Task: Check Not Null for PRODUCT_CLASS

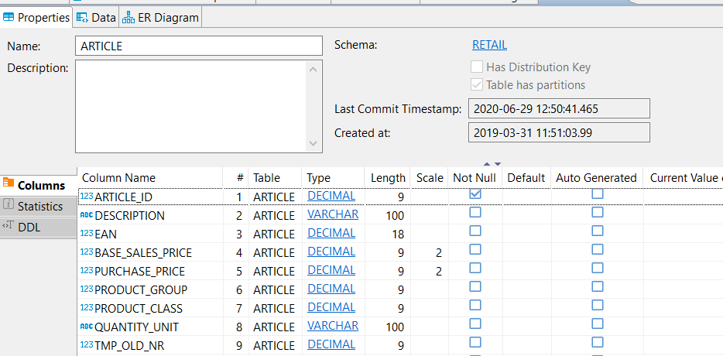Action: (x=475, y=305)
